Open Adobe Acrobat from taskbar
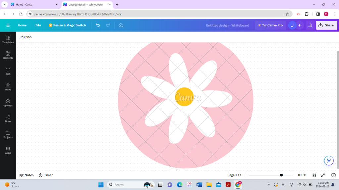339x190 pixels. pos(228,185)
